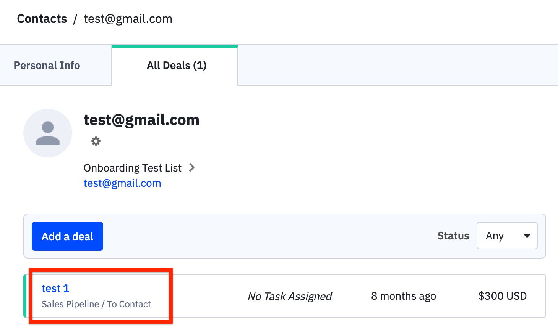Click the Add a deal button
558x334 pixels.
[67, 236]
